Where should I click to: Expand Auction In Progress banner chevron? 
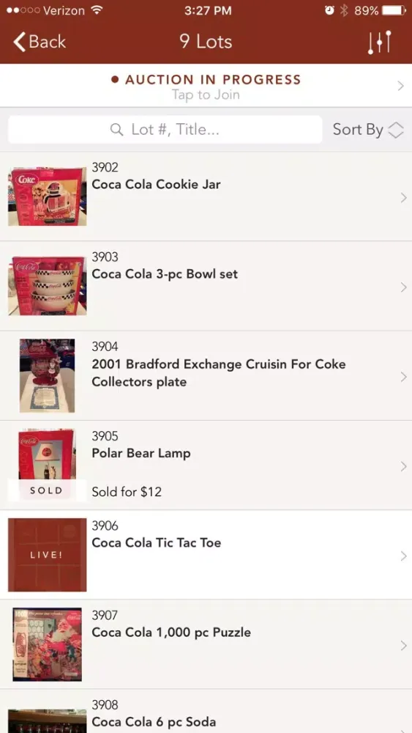[x=400, y=86]
